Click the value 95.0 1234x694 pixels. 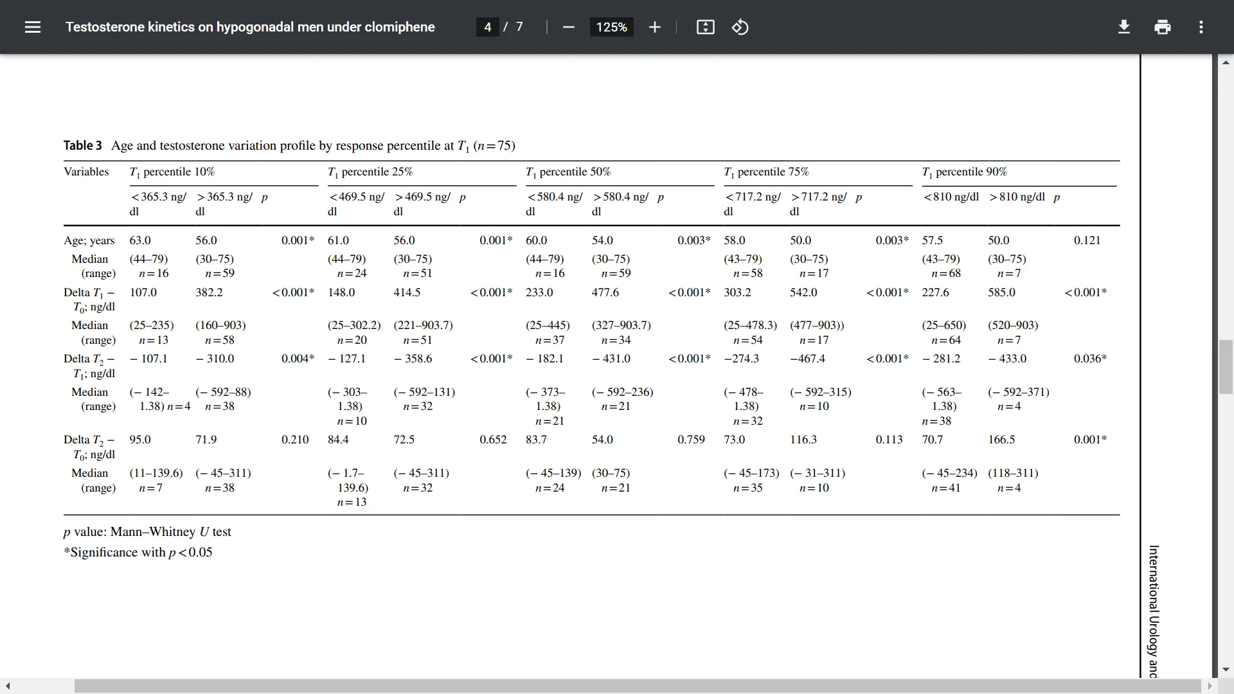(140, 440)
